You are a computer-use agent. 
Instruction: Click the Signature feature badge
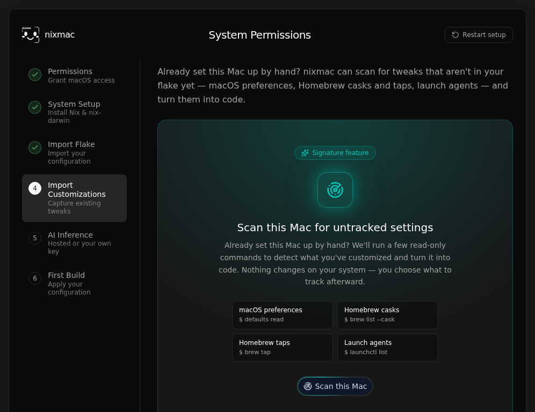(x=335, y=153)
